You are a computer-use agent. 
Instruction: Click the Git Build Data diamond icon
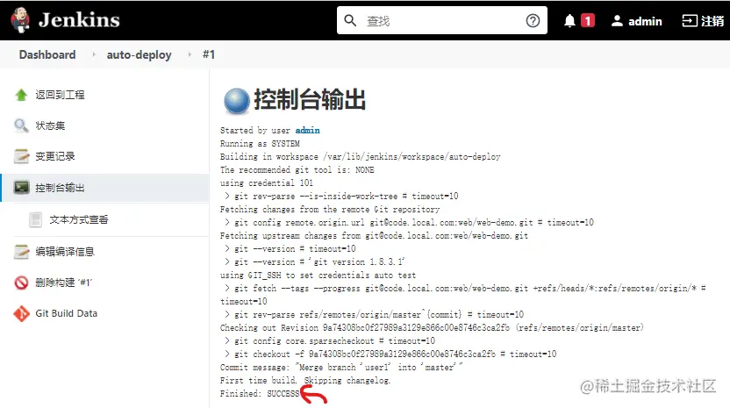click(x=21, y=313)
